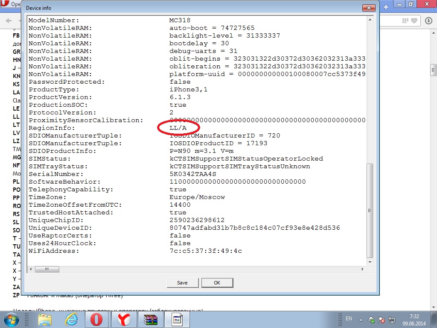The height and width of the screenshot is (328, 437).
Task: Click the ProductVersion value 6.1.3
Action: click(180, 97)
